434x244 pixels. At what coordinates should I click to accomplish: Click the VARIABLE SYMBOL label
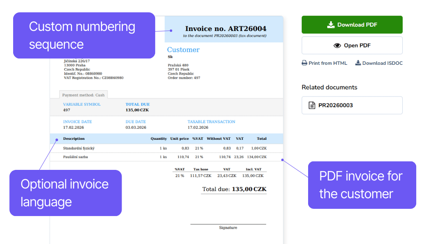(82, 104)
